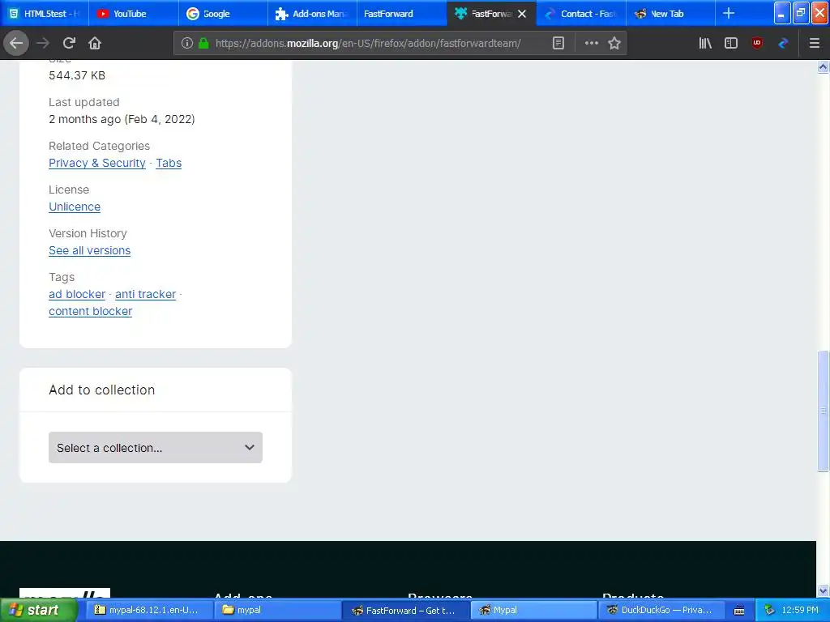This screenshot has width=830, height=622.
Task: Toggle reader view icon
Action: [x=558, y=44]
